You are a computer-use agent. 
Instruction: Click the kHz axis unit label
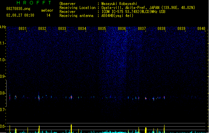(x=3, y=27)
